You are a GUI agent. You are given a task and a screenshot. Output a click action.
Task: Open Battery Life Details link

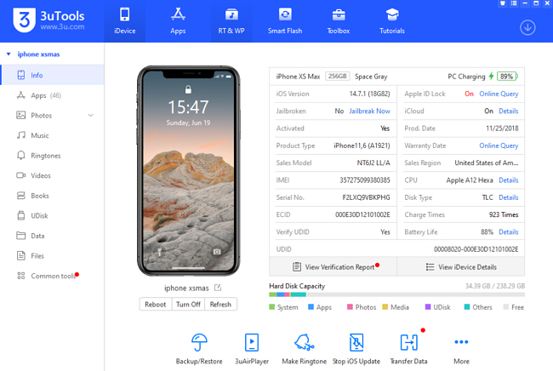tap(508, 232)
